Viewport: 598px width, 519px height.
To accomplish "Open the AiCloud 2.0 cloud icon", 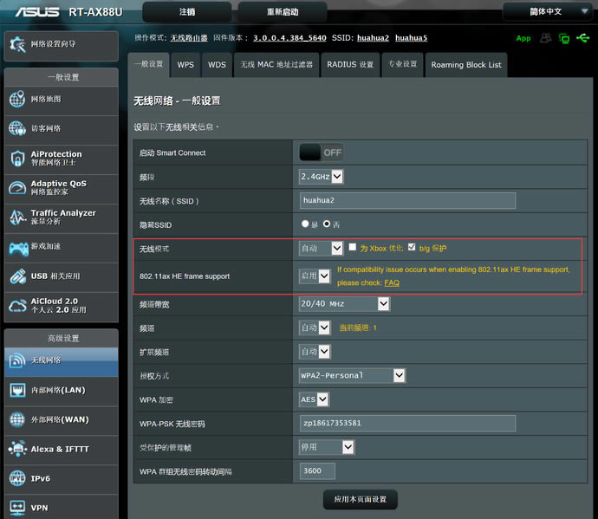I will click(x=17, y=306).
